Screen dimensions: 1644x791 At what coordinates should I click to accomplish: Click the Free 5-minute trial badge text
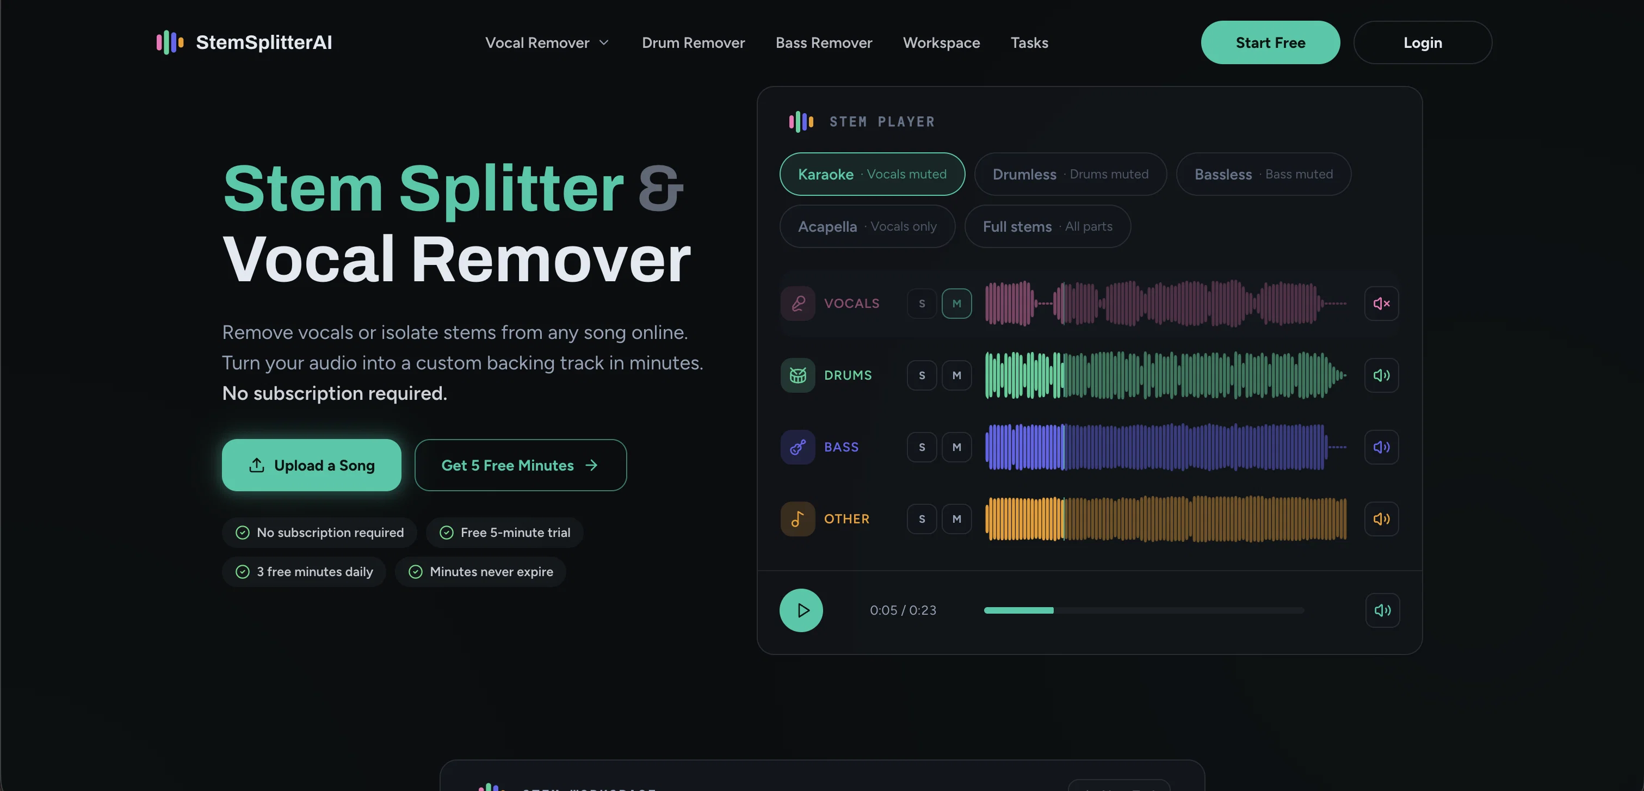[x=515, y=533]
